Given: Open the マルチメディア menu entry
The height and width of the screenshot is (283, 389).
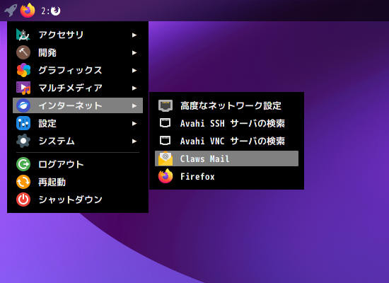Looking at the screenshot, I should pyautogui.click(x=78, y=88).
